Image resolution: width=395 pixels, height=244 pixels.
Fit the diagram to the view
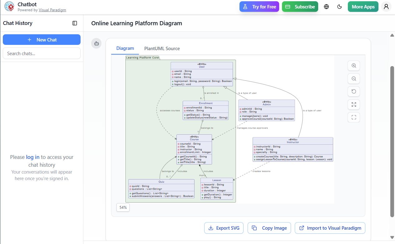[353, 117]
